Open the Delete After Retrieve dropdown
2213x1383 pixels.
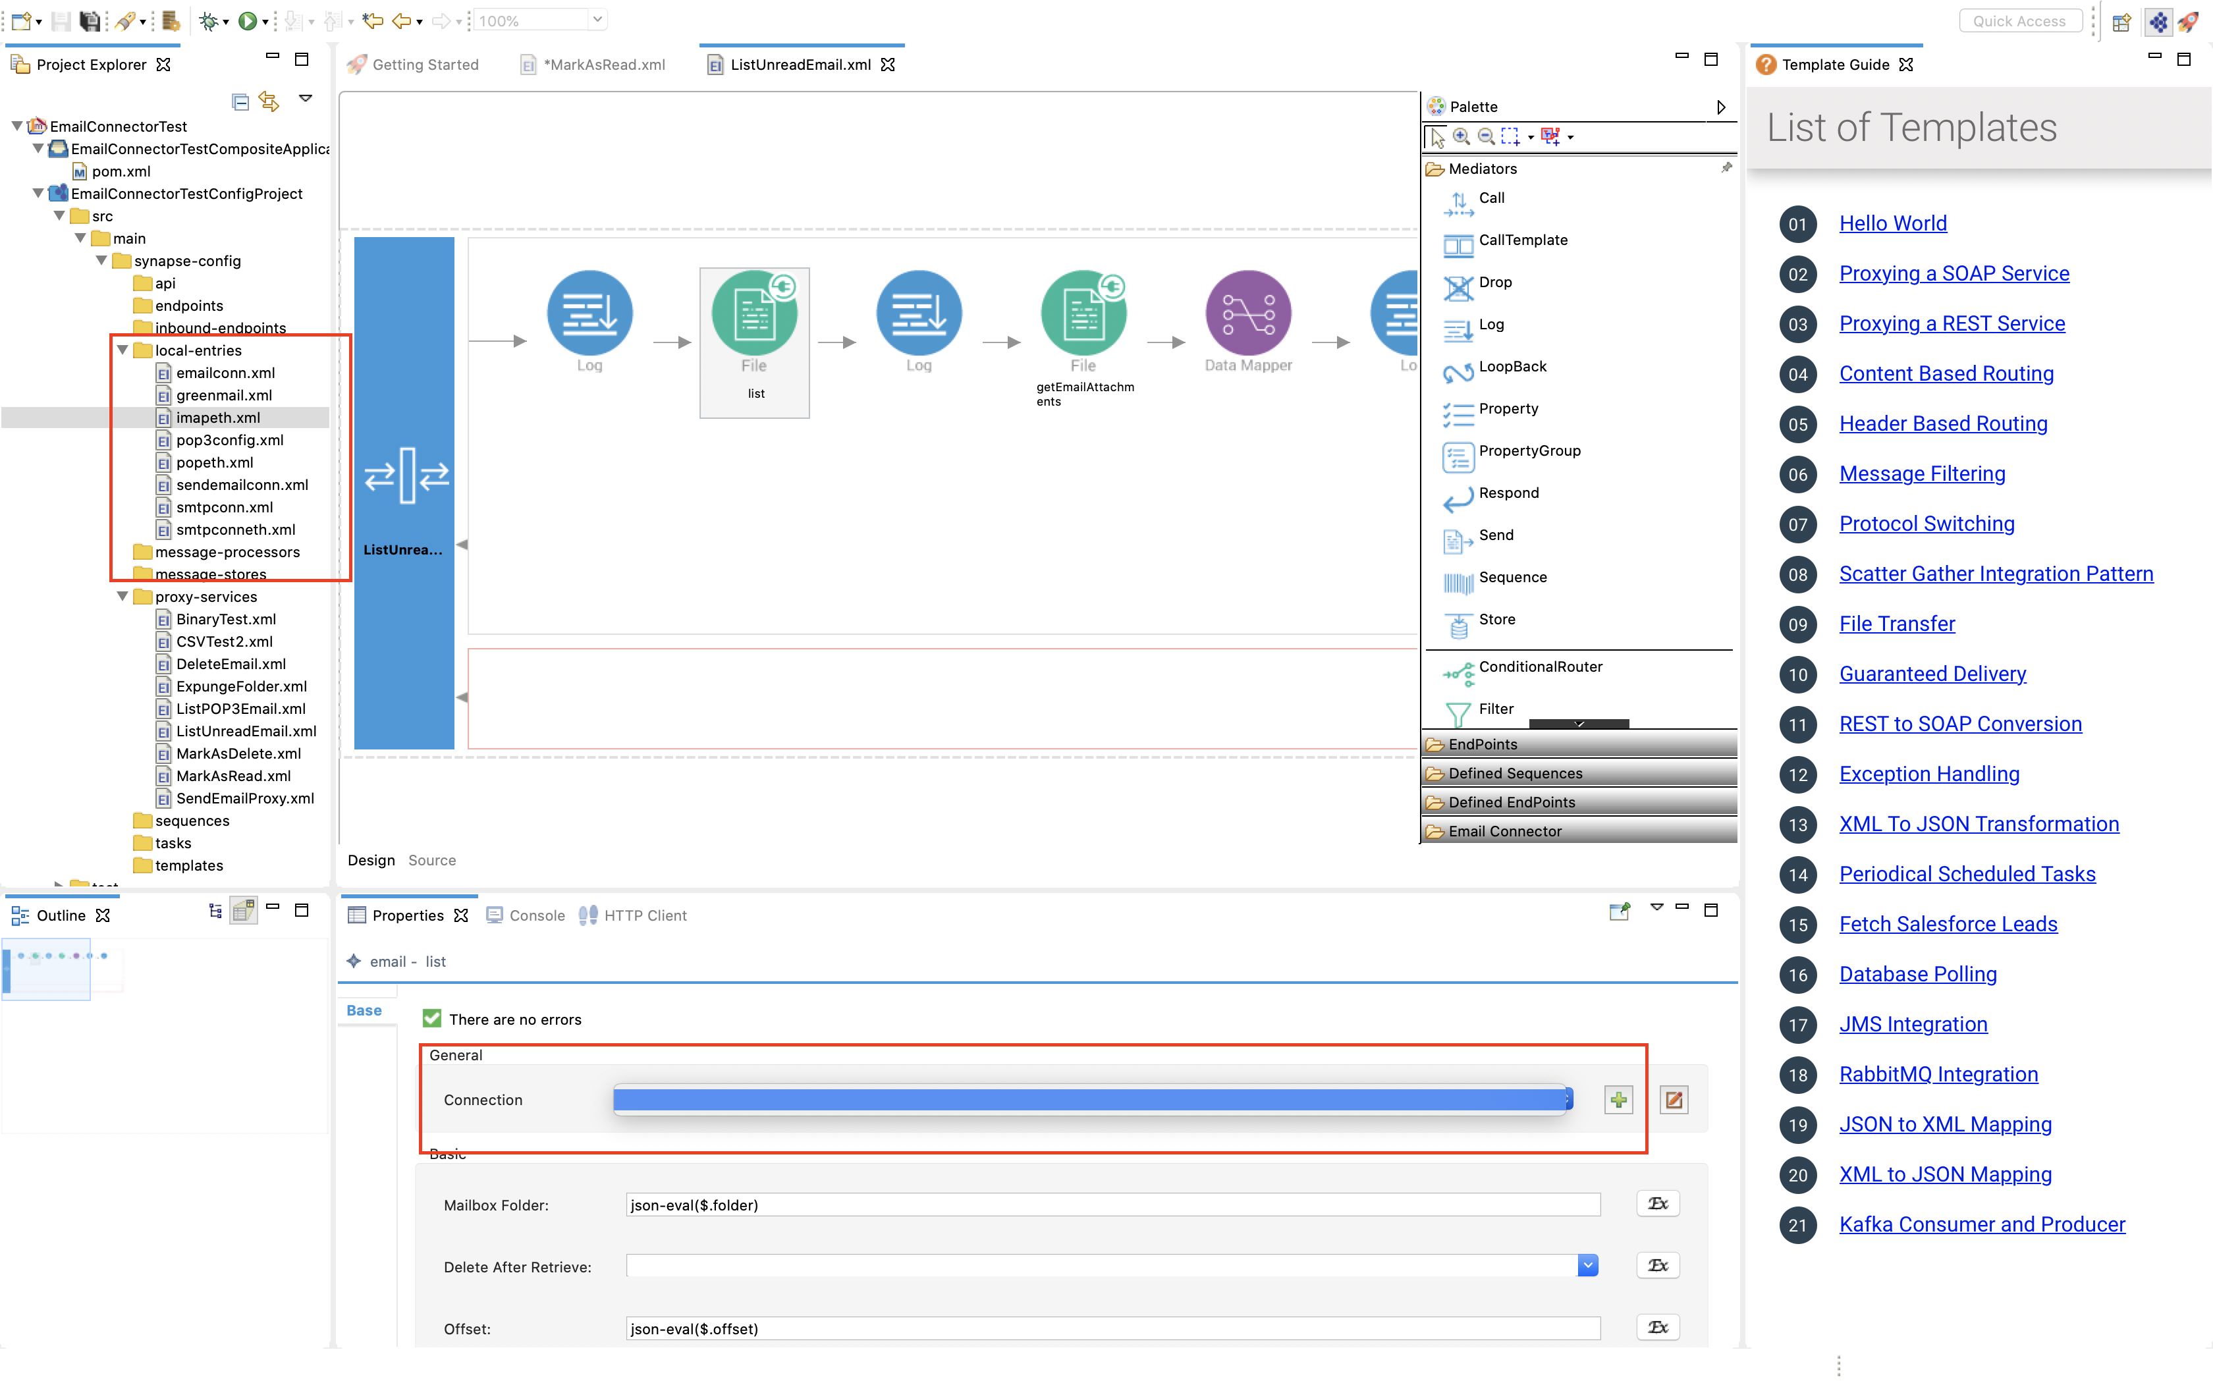pos(1587,1265)
